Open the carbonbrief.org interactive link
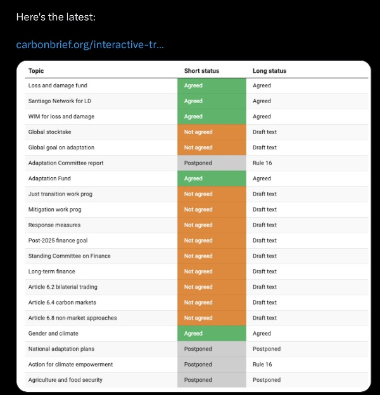380x395 pixels. (x=90, y=45)
